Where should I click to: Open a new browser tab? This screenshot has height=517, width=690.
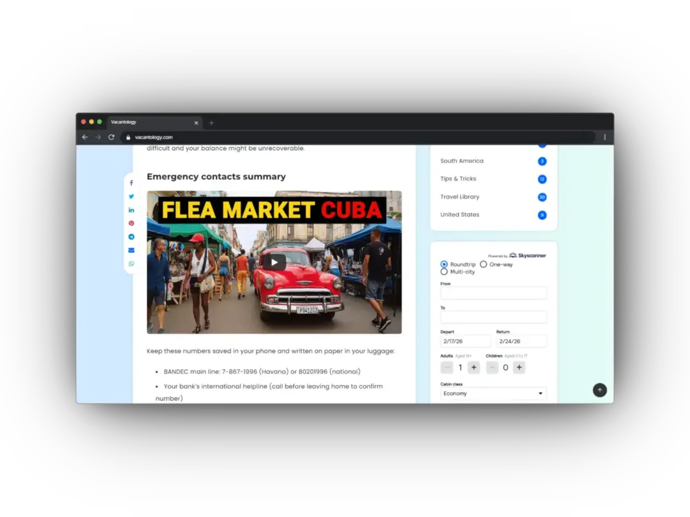point(211,123)
